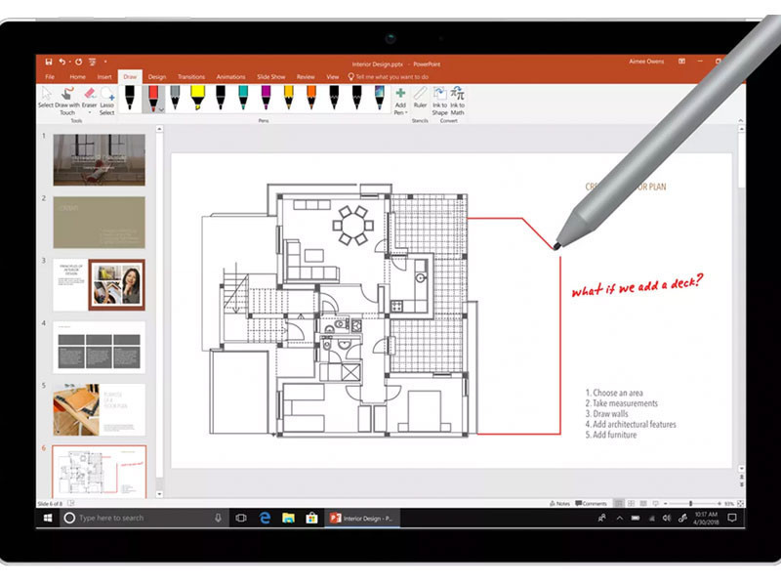Pick the yellow highlighter pen

click(x=196, y=96)
